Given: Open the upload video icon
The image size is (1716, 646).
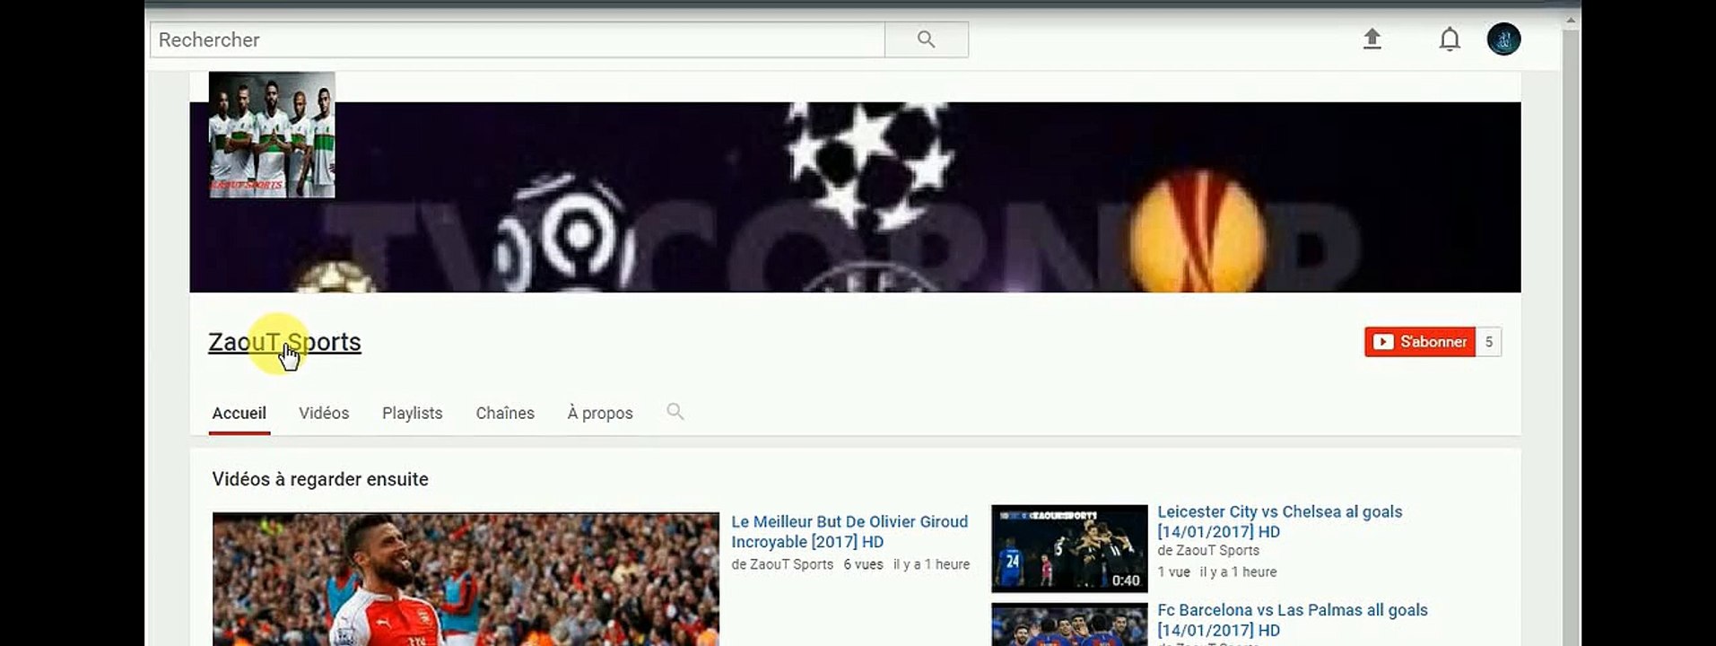Looking at the screenshot, I should 1372,39.
